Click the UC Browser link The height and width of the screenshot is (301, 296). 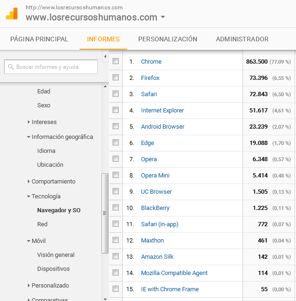point(156,191)
